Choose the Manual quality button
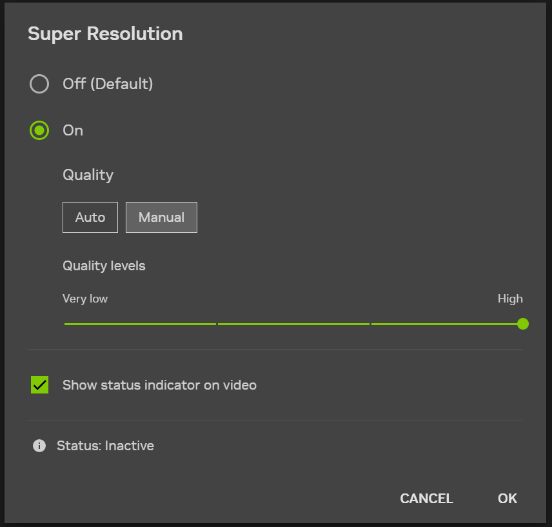 pos(161,217)
